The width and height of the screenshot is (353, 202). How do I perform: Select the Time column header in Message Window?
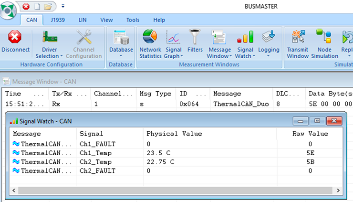25,94
